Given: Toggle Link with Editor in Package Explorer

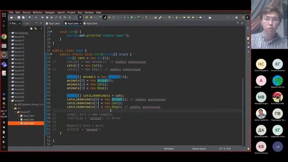Looking at the screenshot, I should pyautogui.click(x=36, y=29).
